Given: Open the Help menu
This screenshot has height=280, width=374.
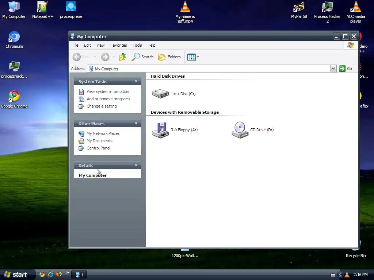Looking at the screenshot, I should click(151, 45).
